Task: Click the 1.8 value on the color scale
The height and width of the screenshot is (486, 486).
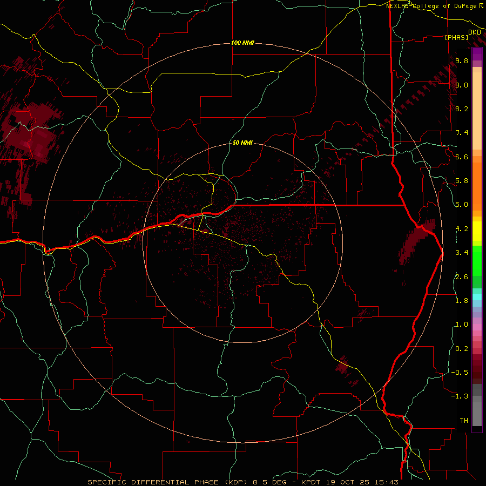Action: [462, 301]
